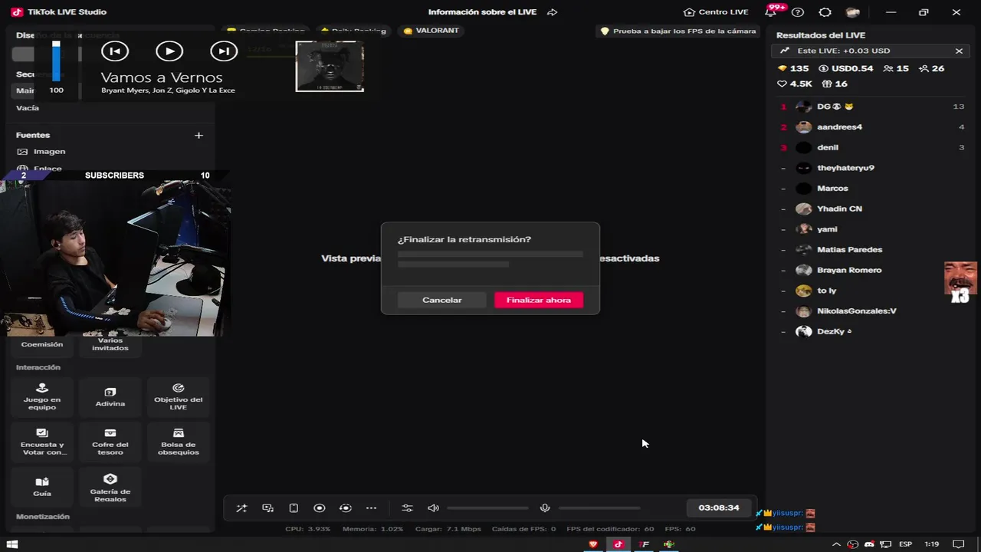
Task: Select the Vacía scene
Action: click(28, 108)
